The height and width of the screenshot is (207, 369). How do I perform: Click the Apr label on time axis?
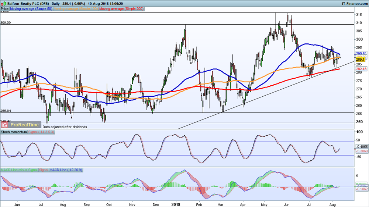[243, 205]
